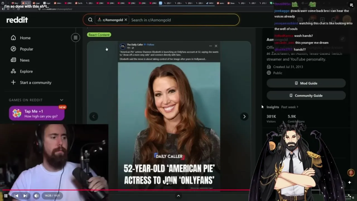Click the 'this younger me dream' chat message

(x=312, y=43)
